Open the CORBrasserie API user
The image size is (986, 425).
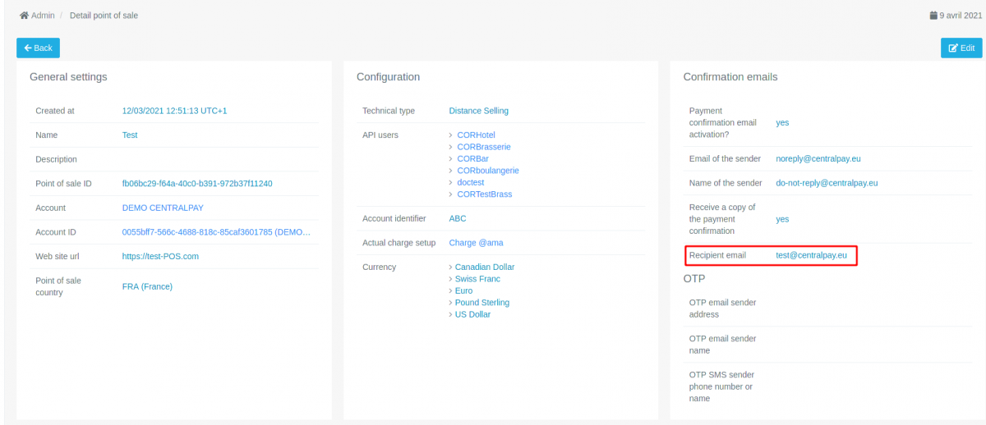coord(484,147)
